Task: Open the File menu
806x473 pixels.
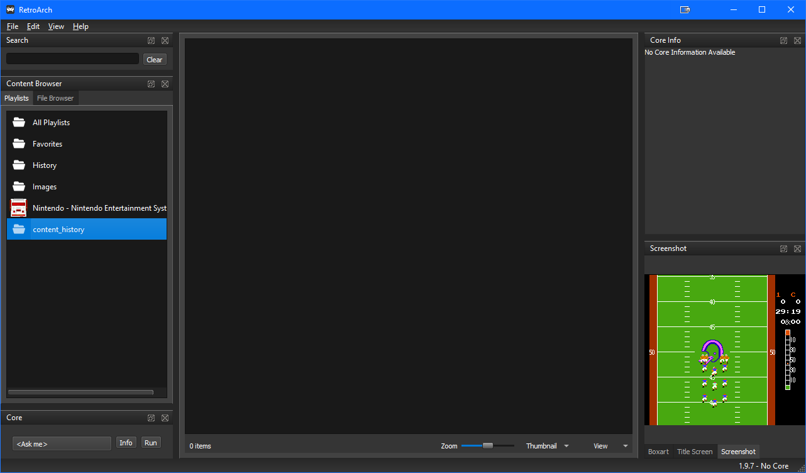Action: click(x=12, y=26)
